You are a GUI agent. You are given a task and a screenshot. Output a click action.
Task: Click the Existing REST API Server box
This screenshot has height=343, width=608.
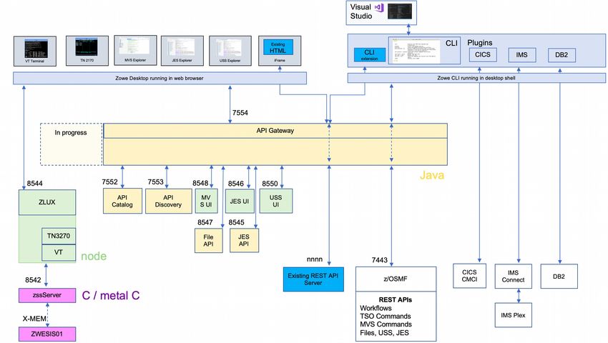pyautogui.click(x=313, y=279)
